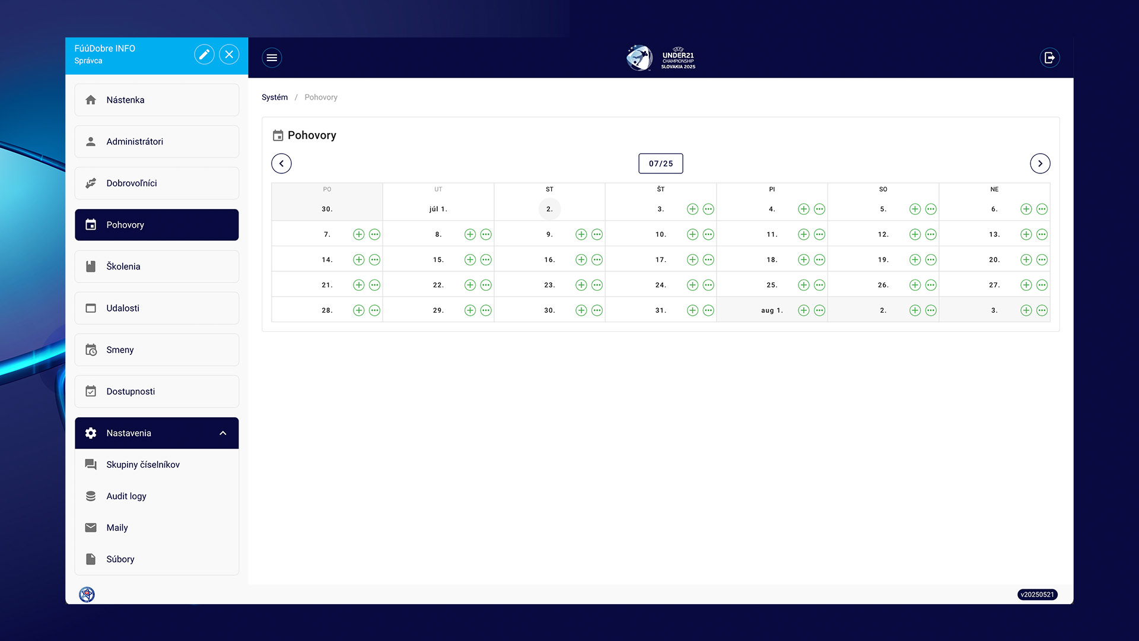
Task: Add interview on July 23
Action: 581,285
